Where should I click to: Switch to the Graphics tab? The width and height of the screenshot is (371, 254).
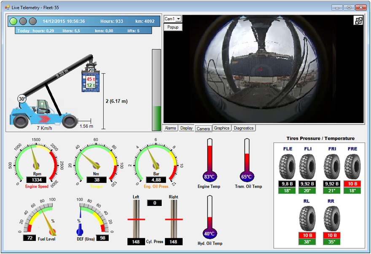pyautogui.click(x=221, y=128)
